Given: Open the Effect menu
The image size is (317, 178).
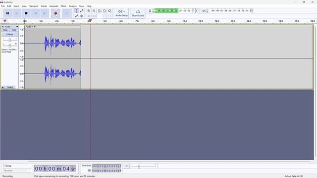Looking at the screenshot, I should tap(63, 6).
